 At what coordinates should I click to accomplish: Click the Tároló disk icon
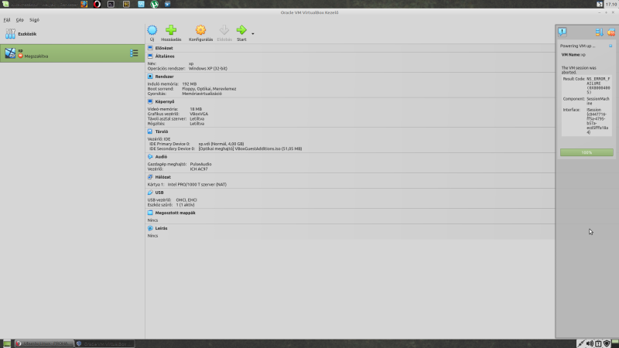pos(150,131)
